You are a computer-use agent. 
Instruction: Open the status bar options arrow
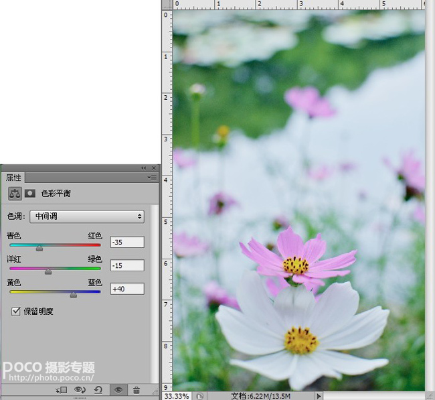(x=319, y=396)
